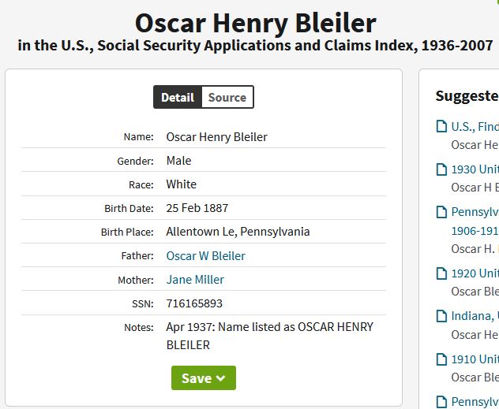Click the SSN value 716165893
499x409 pixels.
[194, 303]
